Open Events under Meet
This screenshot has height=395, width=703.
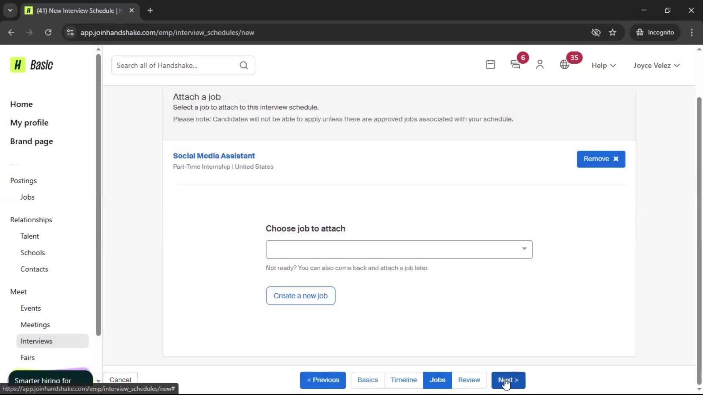click(x=30, y=308)
